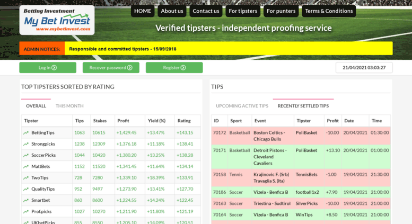Open the HOME menu item
This screenshot has width=412, height=224.
143,11
